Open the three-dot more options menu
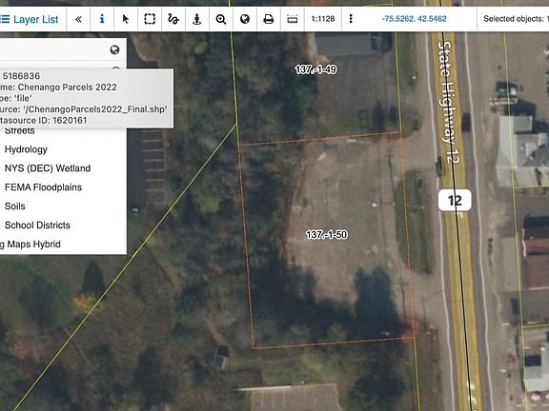 351,19
